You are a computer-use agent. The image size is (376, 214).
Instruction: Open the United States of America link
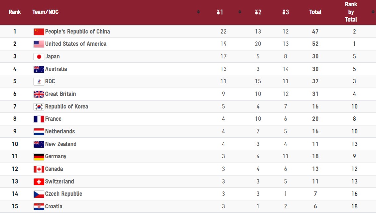pyautogui.click(x=76, y=44)
